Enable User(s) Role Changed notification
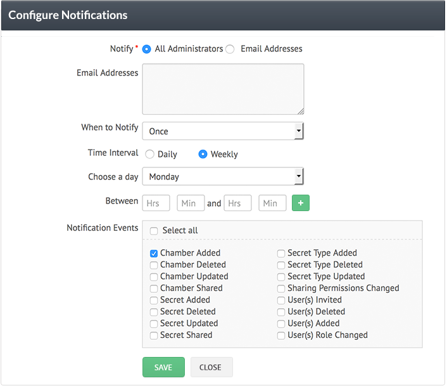 281,335
